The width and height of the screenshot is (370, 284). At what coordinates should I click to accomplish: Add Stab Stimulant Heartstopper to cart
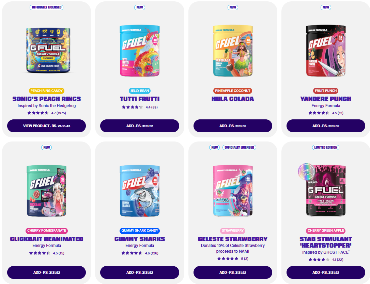coord(326,272)
